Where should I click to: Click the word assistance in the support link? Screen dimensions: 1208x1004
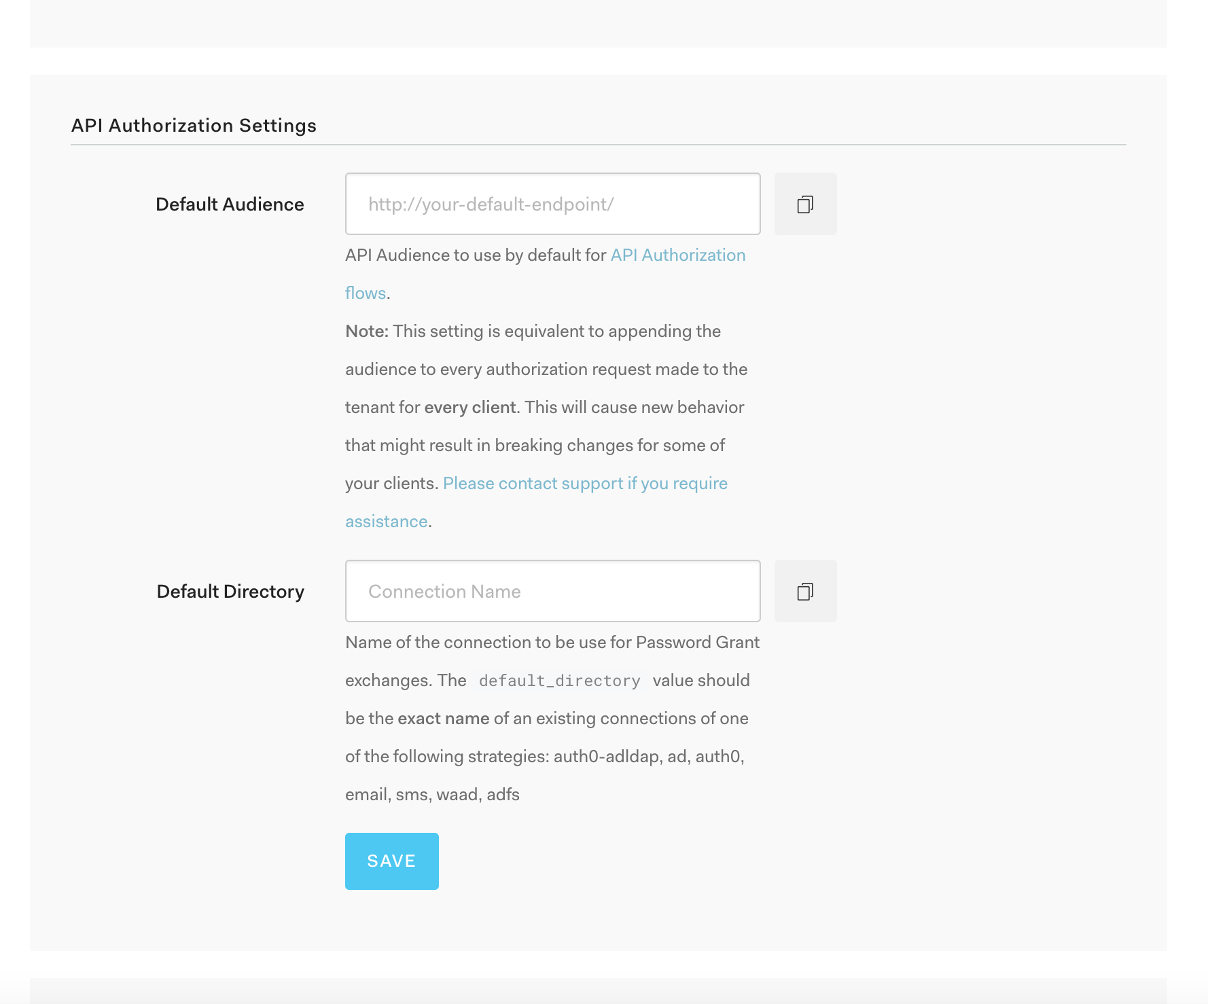coord(385,521)
